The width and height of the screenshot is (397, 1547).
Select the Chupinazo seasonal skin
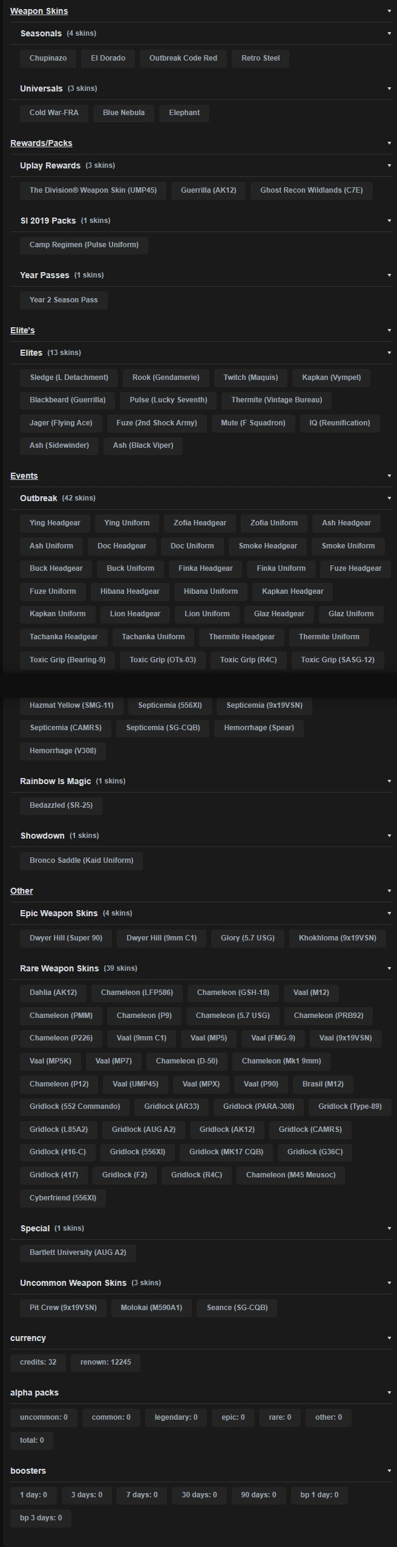tap(48, 58)
